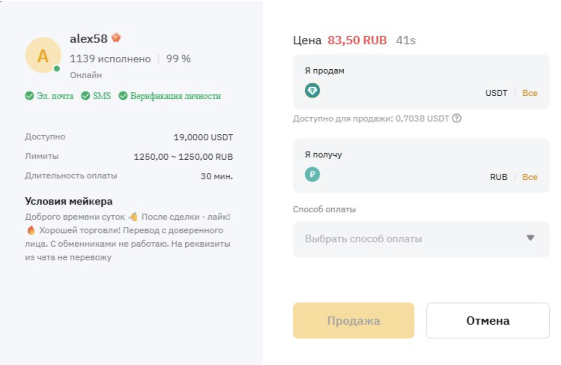Open the alex58 username profile
561x365 pixels.
88,39
